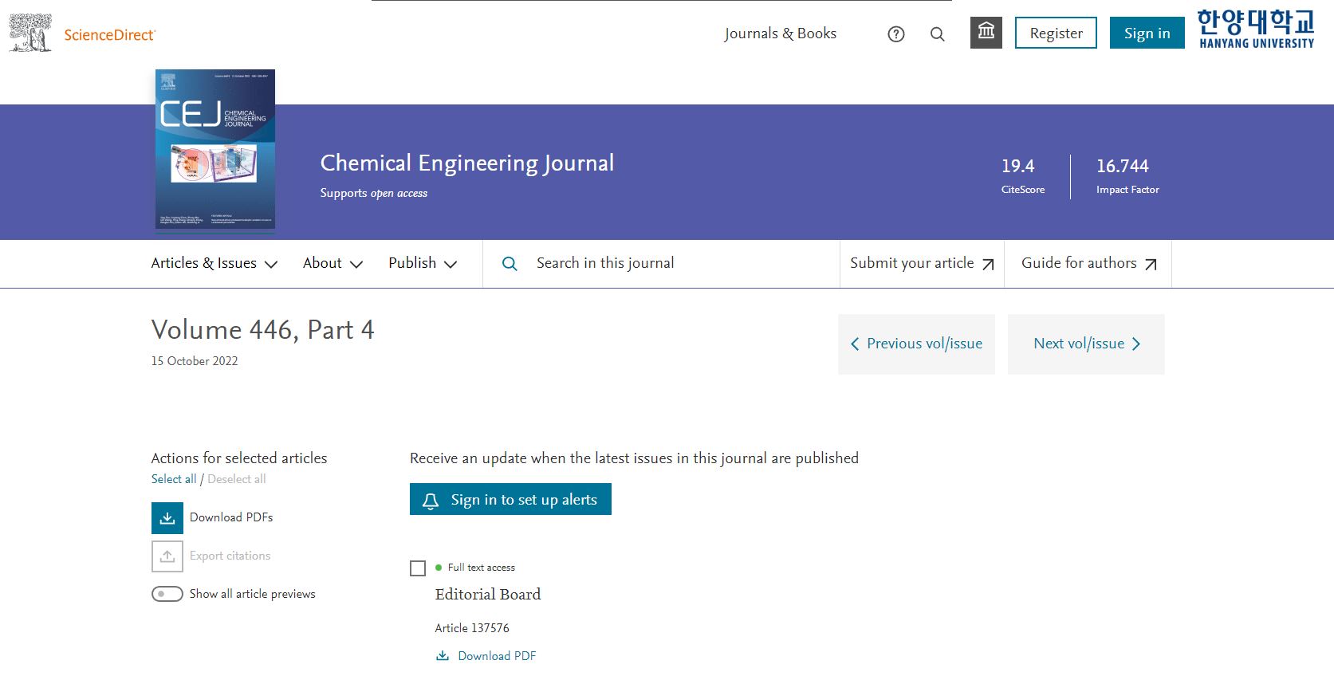1334x676 pixels.
Task: Open Journals & Books menu
Action: click(x=780, y=33)
